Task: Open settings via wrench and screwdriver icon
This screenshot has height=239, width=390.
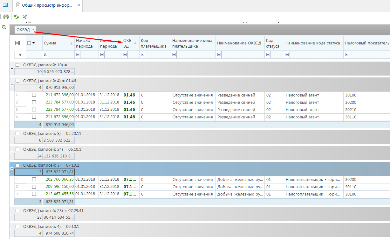Action: (24, 17)
